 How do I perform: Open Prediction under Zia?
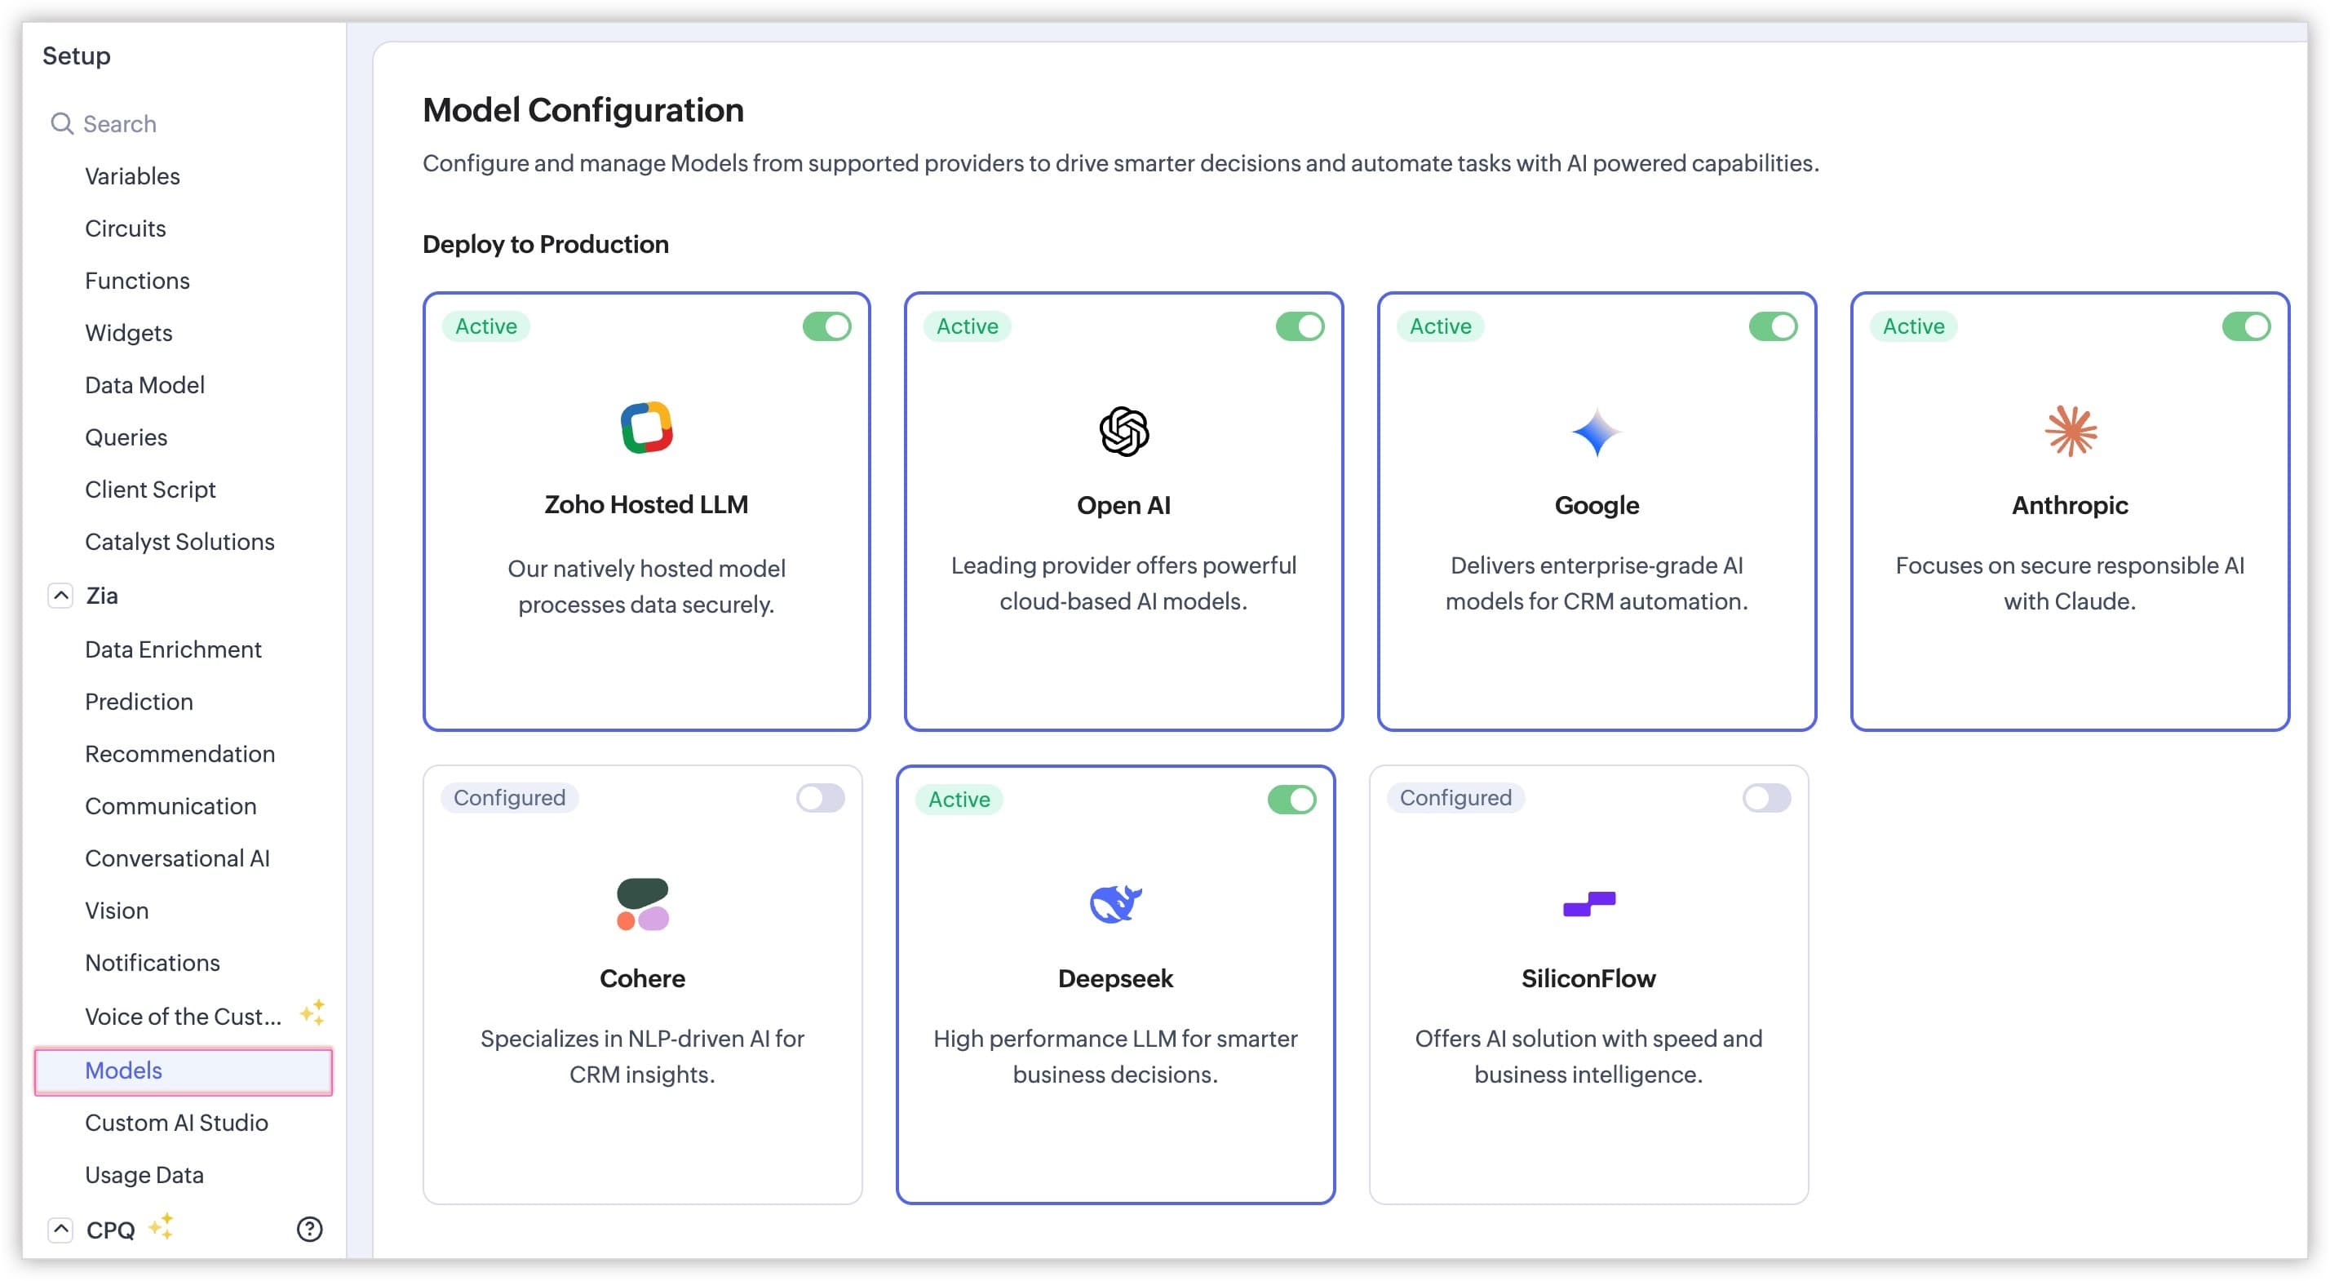140,701
